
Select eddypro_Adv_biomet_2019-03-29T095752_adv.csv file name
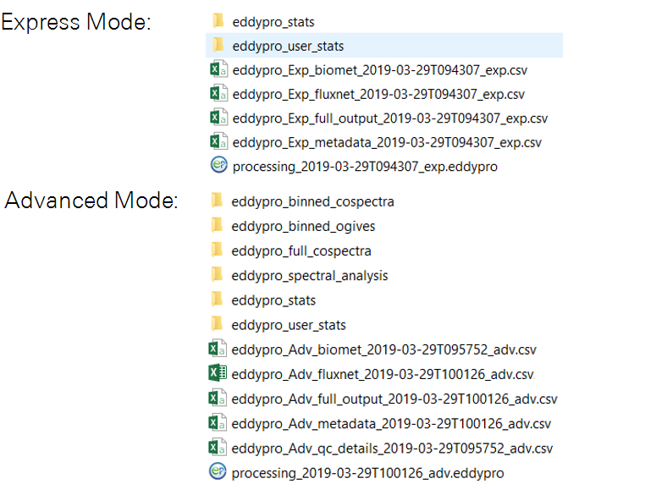(x=383, y=350)
